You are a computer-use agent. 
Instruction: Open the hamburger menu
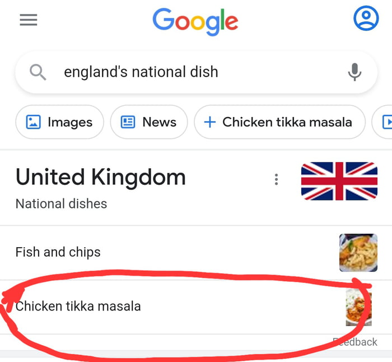pos(29,20)
